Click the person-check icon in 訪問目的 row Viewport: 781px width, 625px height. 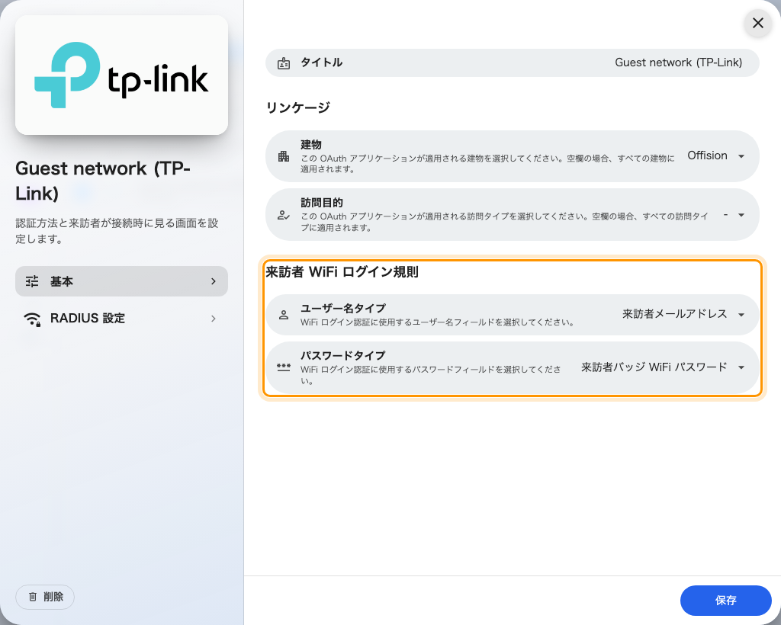[x=284, y=216]
